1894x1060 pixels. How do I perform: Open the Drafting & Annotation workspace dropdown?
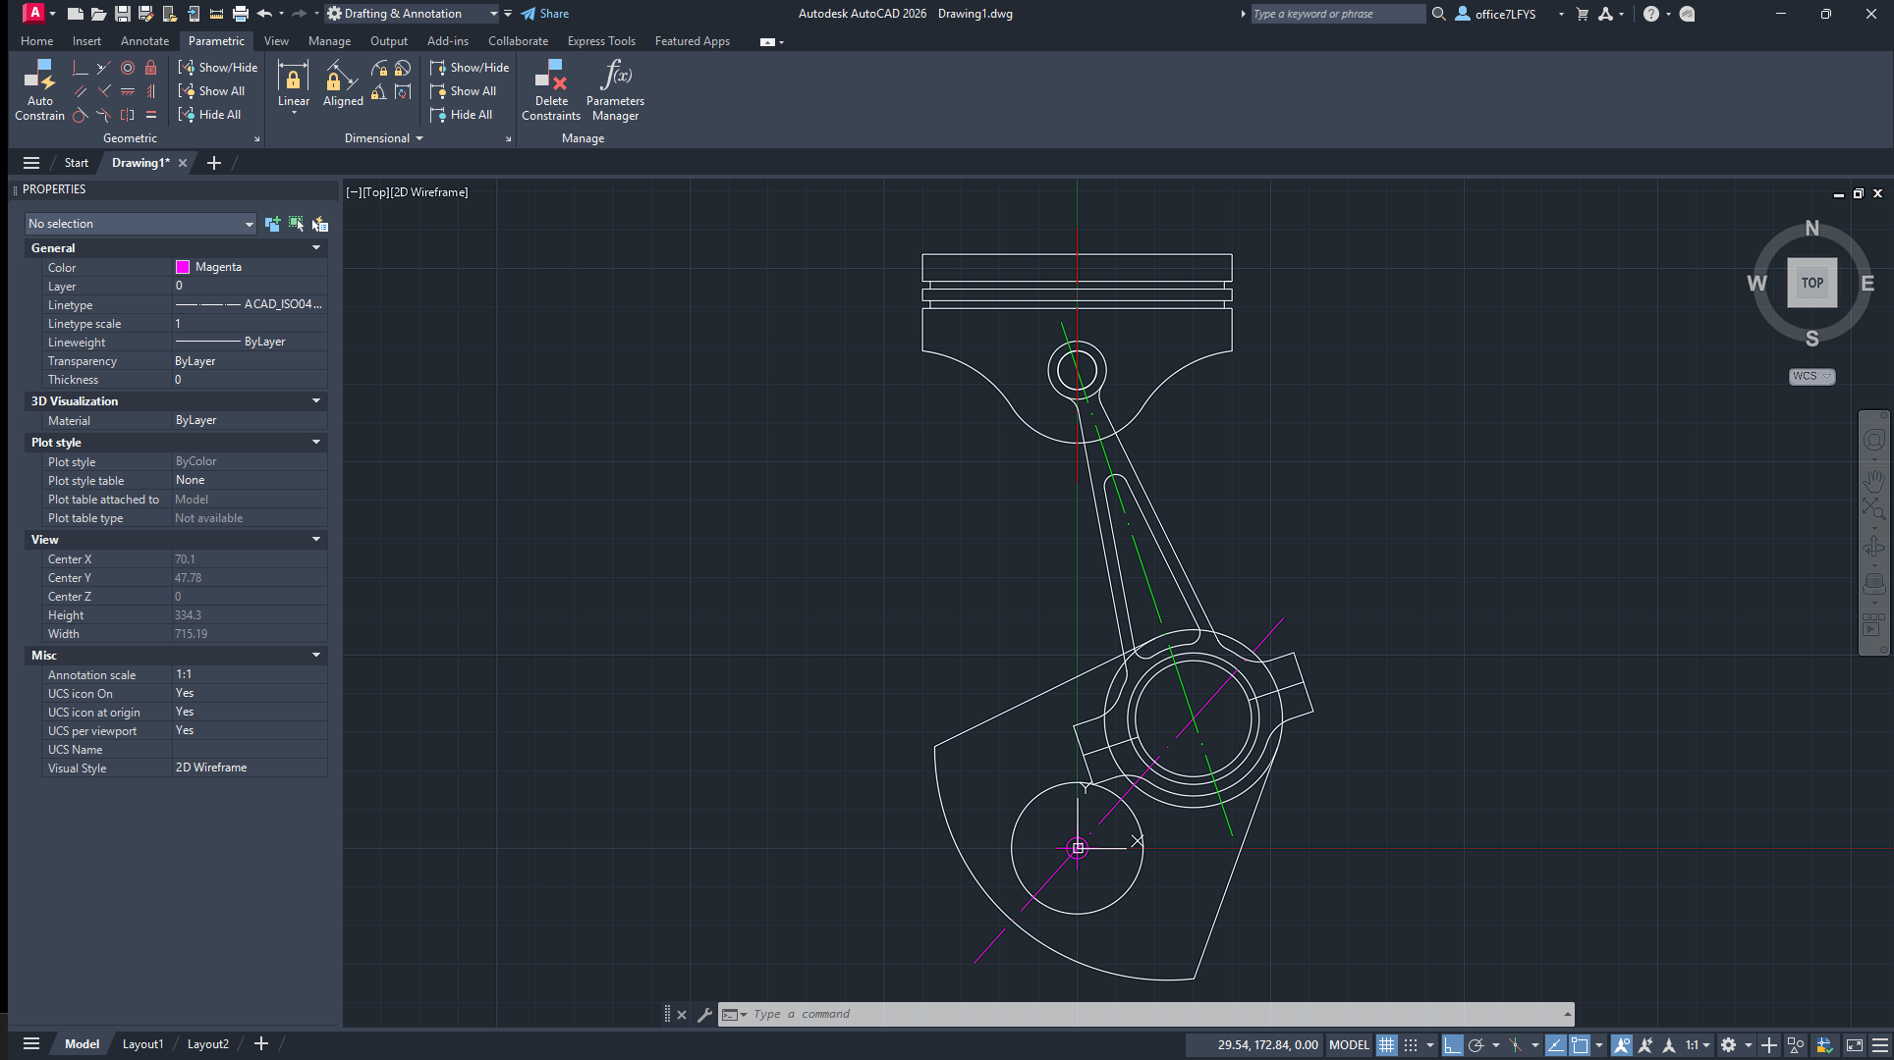(412, 14)
